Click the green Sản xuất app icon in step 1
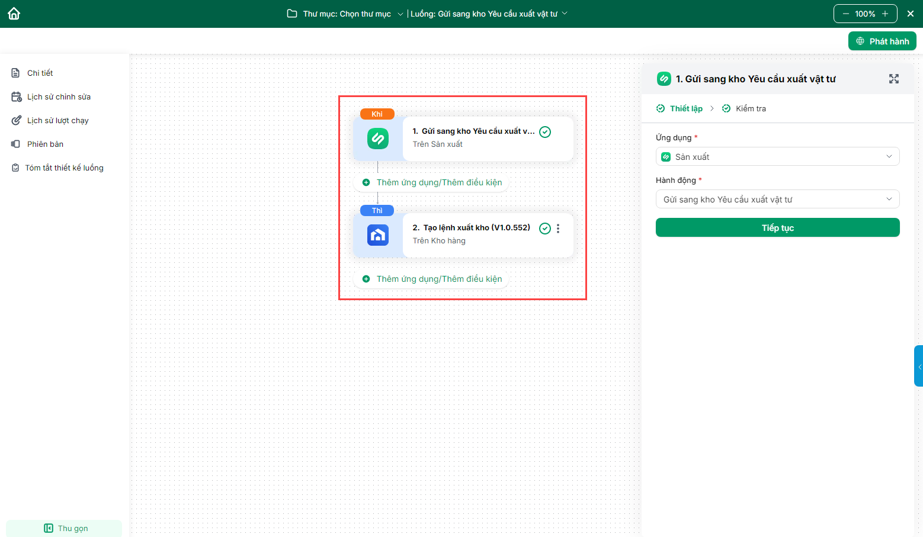Image resolution: width=923 pixels, height=537 pixels. click(x=378, y=139)
